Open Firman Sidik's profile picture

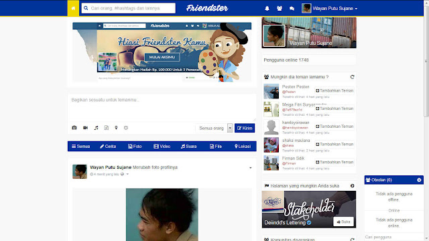coord(271,163)
